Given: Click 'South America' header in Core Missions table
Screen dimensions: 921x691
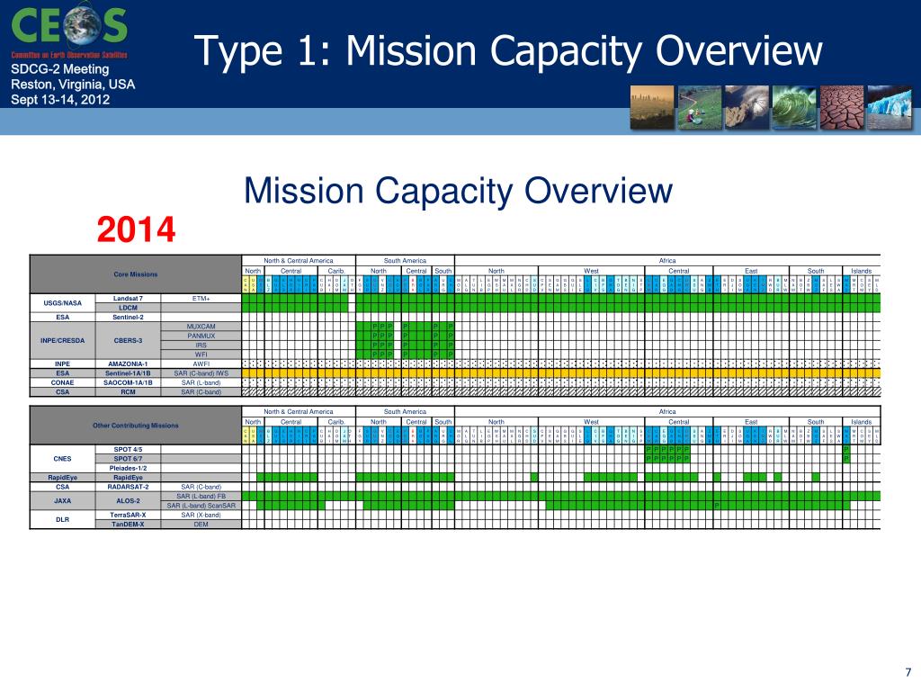Looking at the screenshot, I should pyautogui.click(x=405, y=261).
